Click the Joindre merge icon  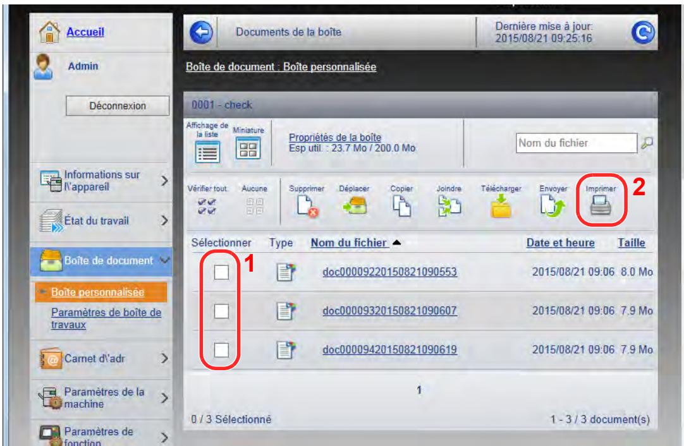[449, 206]
